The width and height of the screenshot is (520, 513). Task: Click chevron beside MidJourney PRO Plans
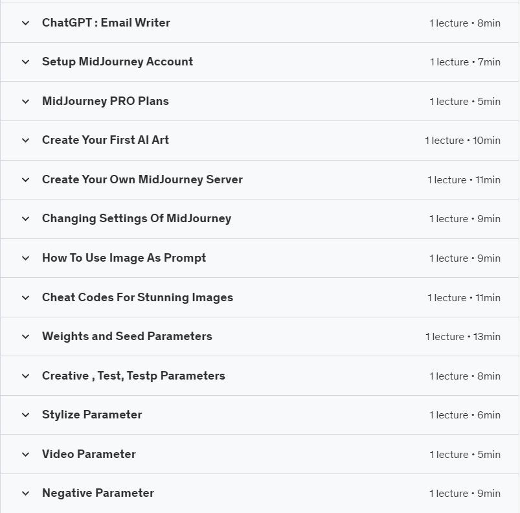click(25, 102)
